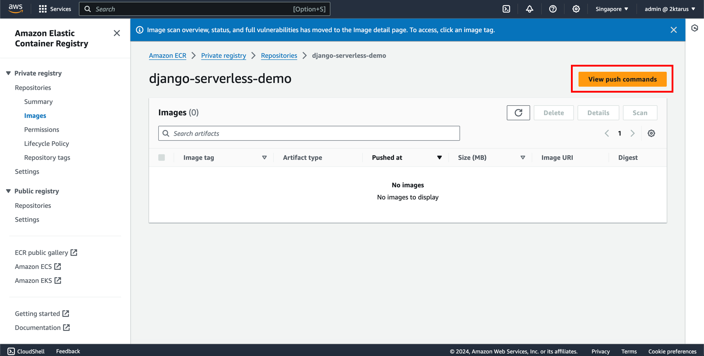Open Amazon ECS external link

(x=38, y=267)
